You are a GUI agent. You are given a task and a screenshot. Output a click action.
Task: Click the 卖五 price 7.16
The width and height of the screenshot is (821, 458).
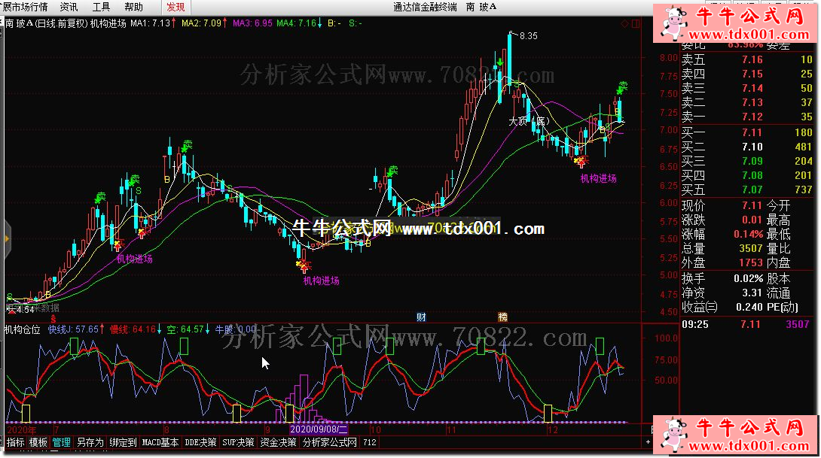[x=752, y=59]
